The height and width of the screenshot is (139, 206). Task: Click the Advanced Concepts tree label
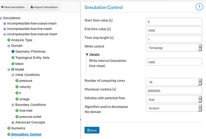tap(30, 123)
